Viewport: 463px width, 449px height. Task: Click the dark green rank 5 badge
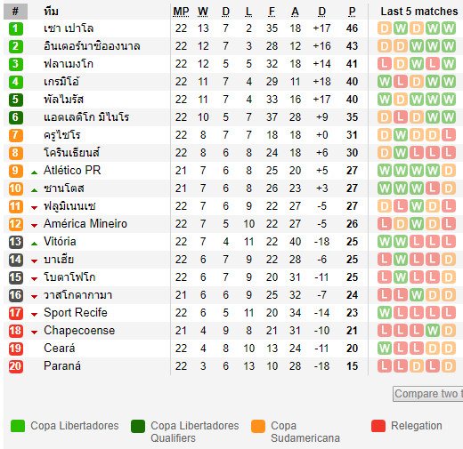[16, 100]
